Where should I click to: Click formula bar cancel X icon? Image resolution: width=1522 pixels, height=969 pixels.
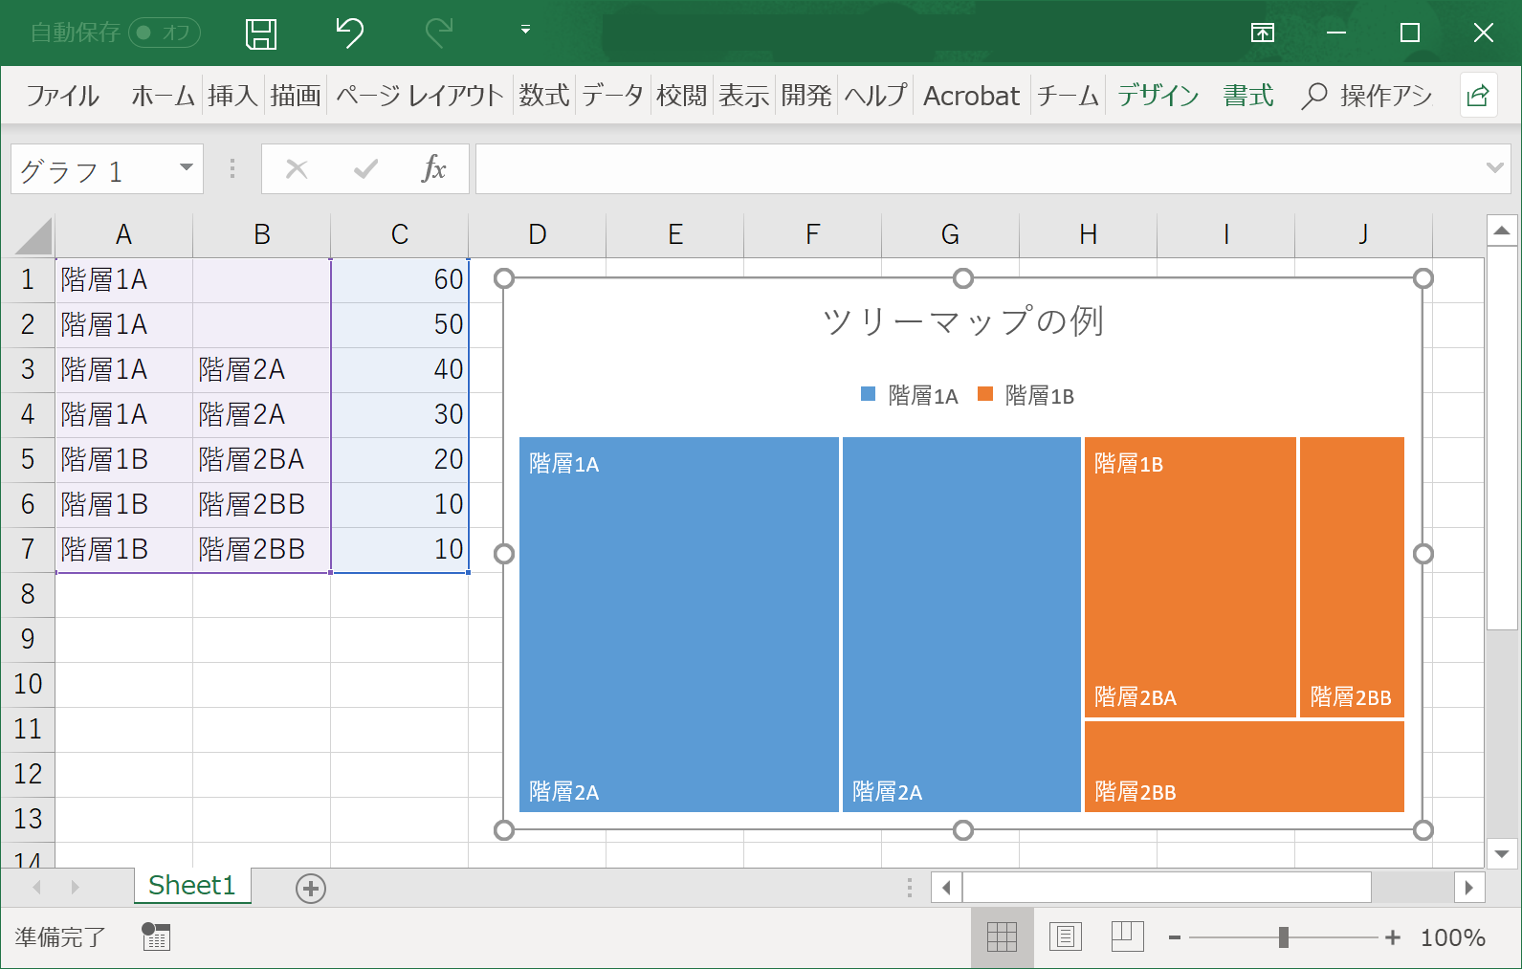coord(298,169)
